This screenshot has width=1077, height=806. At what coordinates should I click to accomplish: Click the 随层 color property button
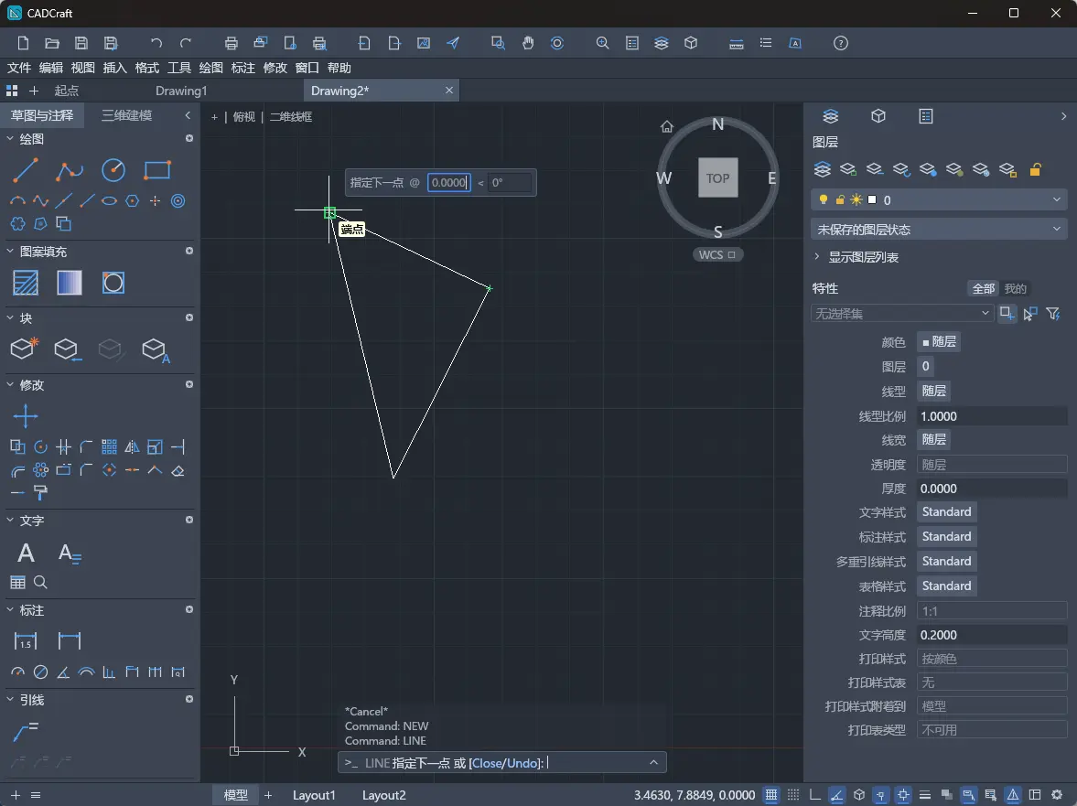click(x=938, y=341)
